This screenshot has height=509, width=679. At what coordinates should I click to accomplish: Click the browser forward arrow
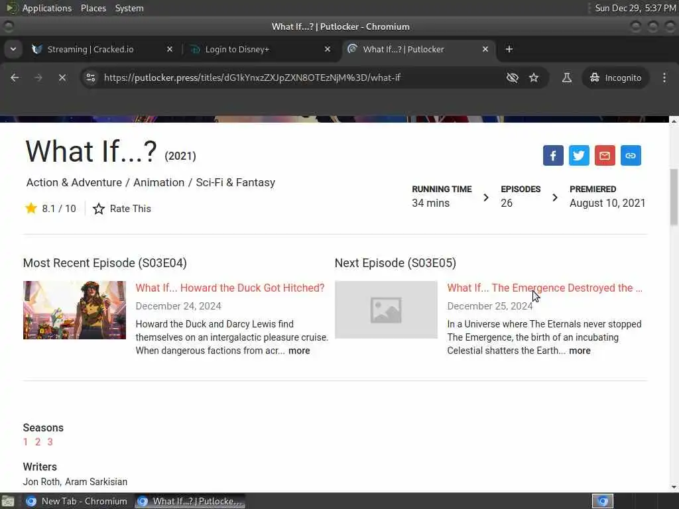coord(38,78)
